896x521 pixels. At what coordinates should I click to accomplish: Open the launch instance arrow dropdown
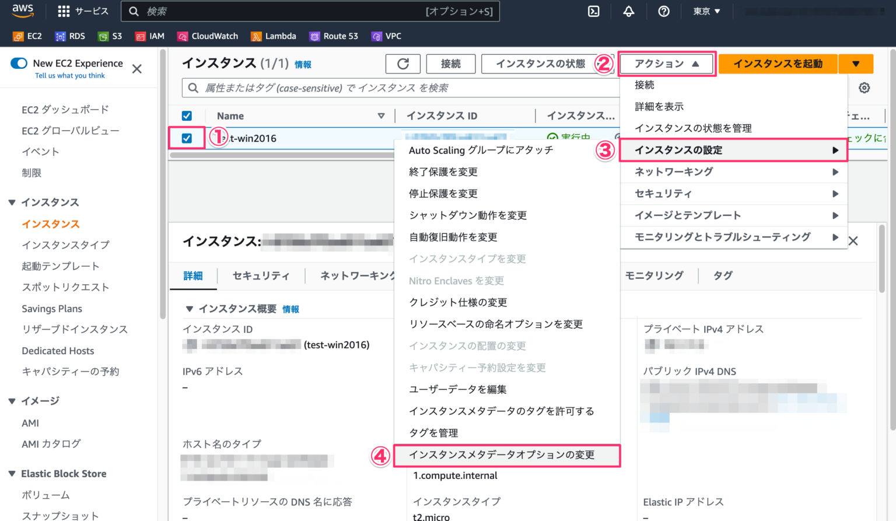pyautogui.click(x=856, y=64)
